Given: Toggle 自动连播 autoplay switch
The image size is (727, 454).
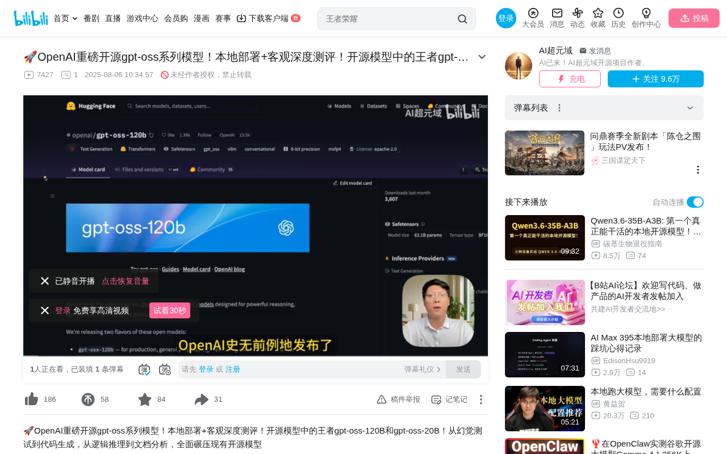Looking at the screenshot, I should point(695,202).
